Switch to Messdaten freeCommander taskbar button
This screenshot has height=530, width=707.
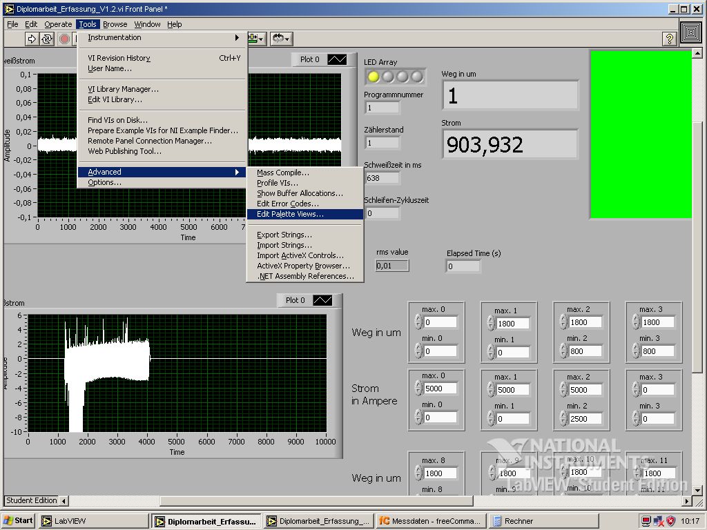point(430,521)
